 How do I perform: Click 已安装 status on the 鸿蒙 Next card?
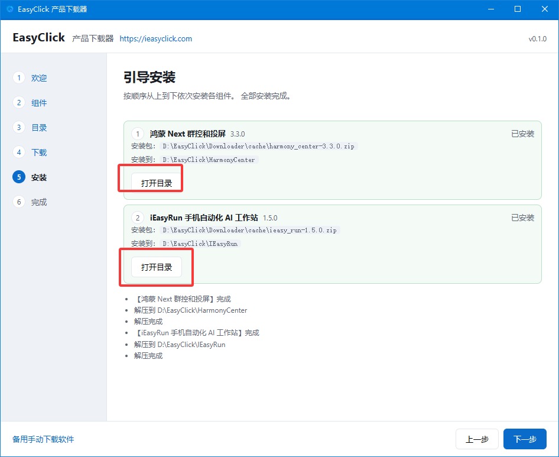[x=522, y=134]
